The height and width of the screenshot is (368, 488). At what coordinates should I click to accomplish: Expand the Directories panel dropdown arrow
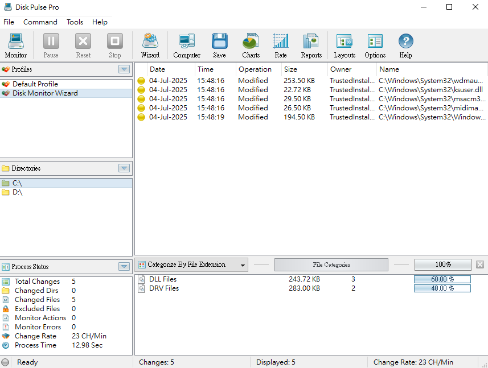[124, 168]
